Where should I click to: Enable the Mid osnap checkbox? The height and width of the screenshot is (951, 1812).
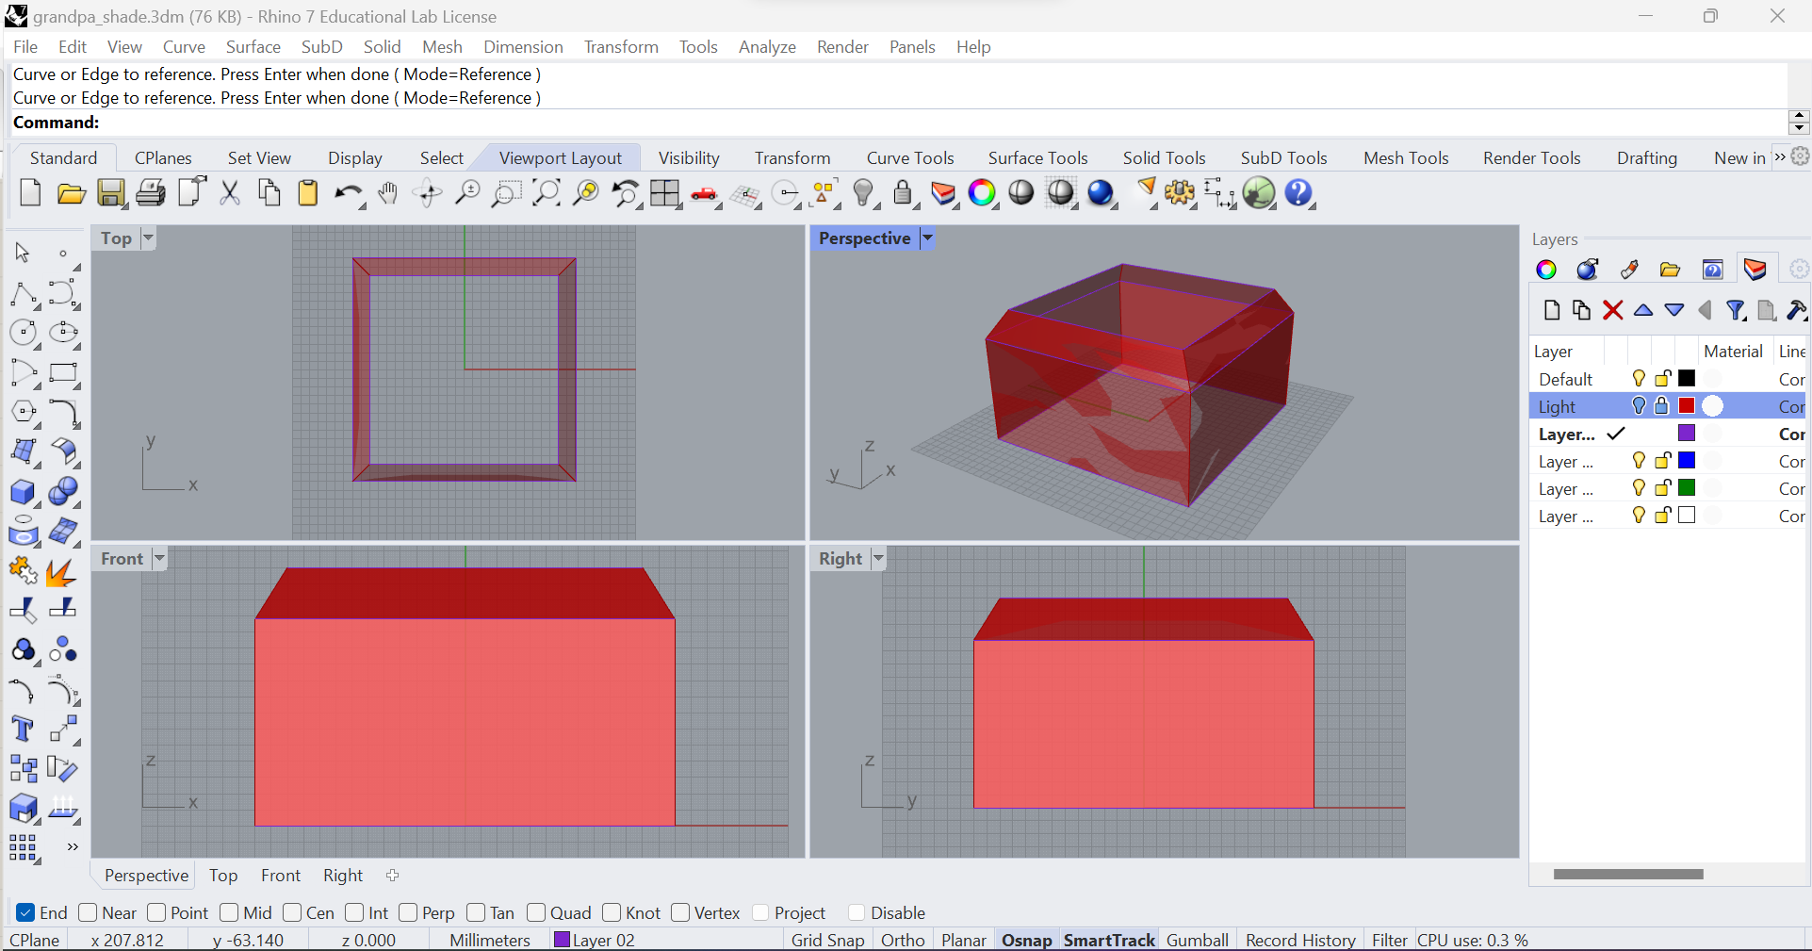pos(229,912)
